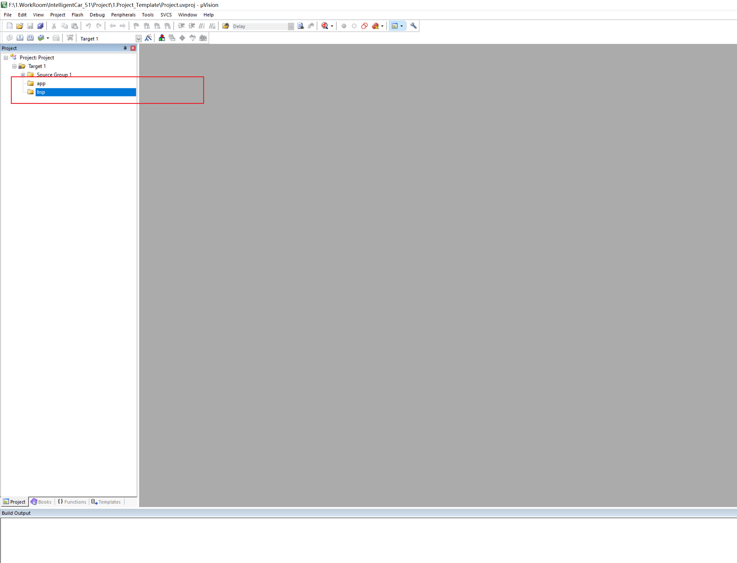Click the Indent selection icon
This screenshot has height=563, width=737.
point(181,26)
